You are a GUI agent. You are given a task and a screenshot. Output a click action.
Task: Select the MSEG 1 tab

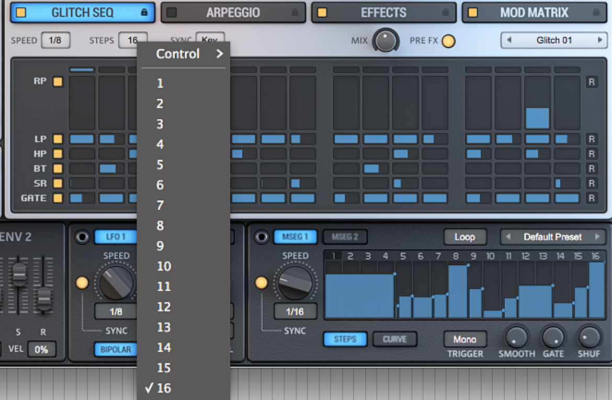point(296,237)
